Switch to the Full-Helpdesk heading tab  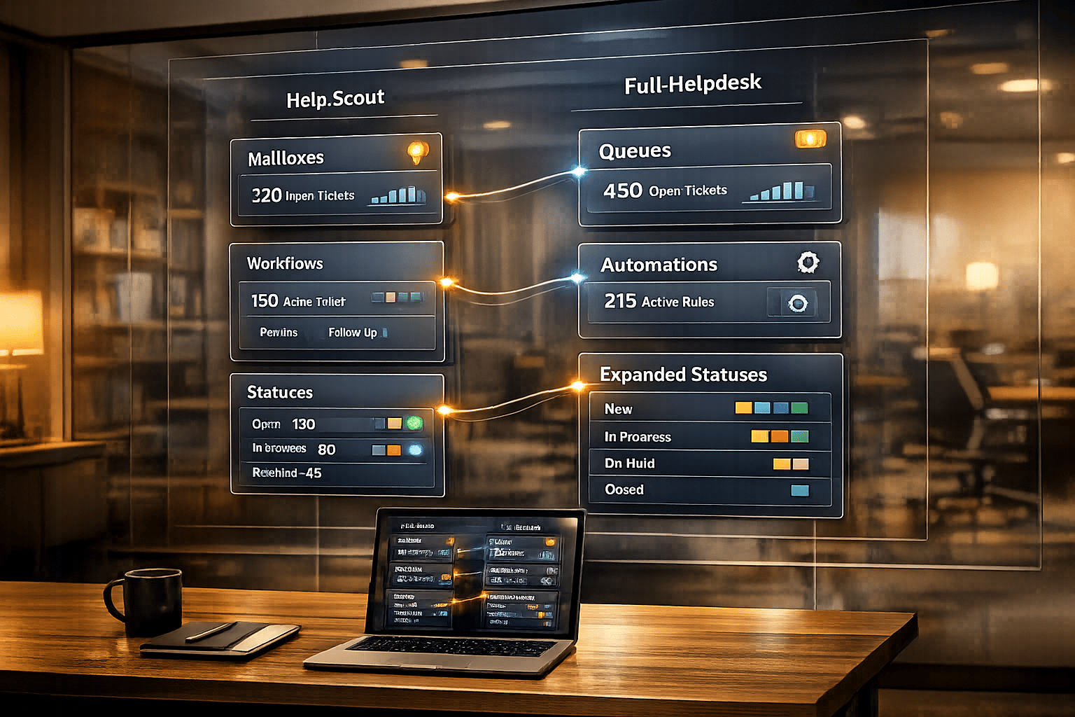click(692, 84)
